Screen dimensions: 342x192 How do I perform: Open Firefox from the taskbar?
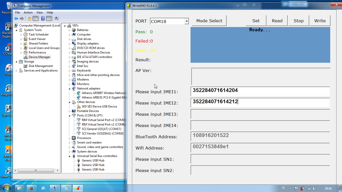pyautogui.click(x=32, y=188)
